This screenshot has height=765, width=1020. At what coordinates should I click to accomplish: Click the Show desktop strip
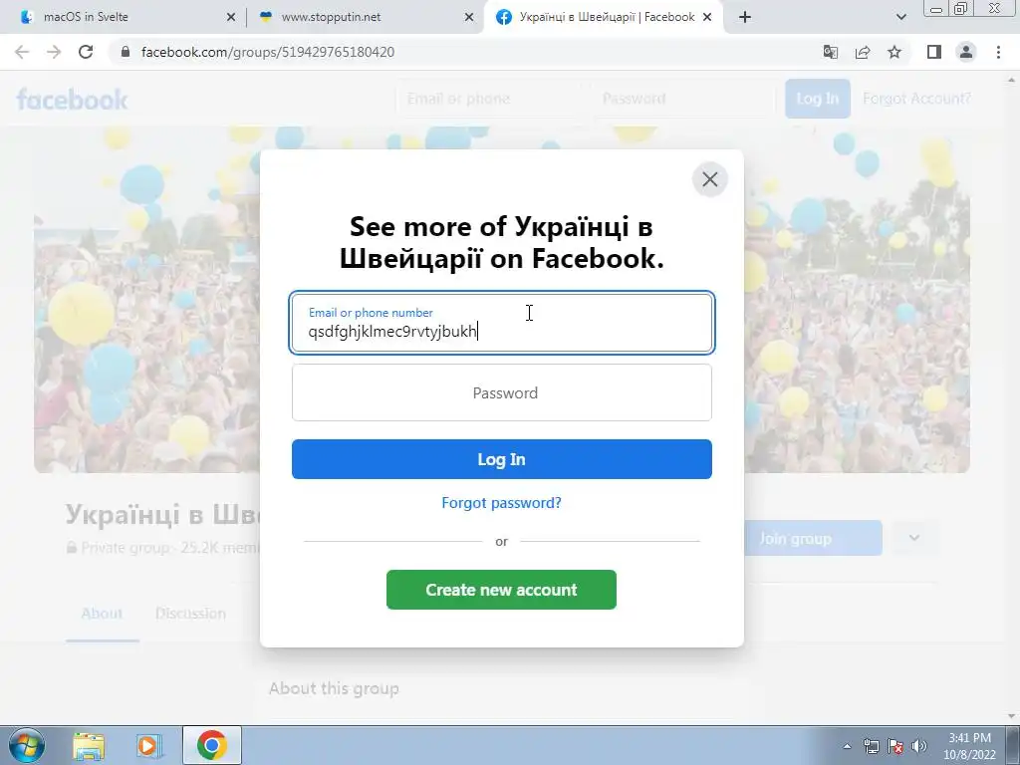pos(1013,745)
